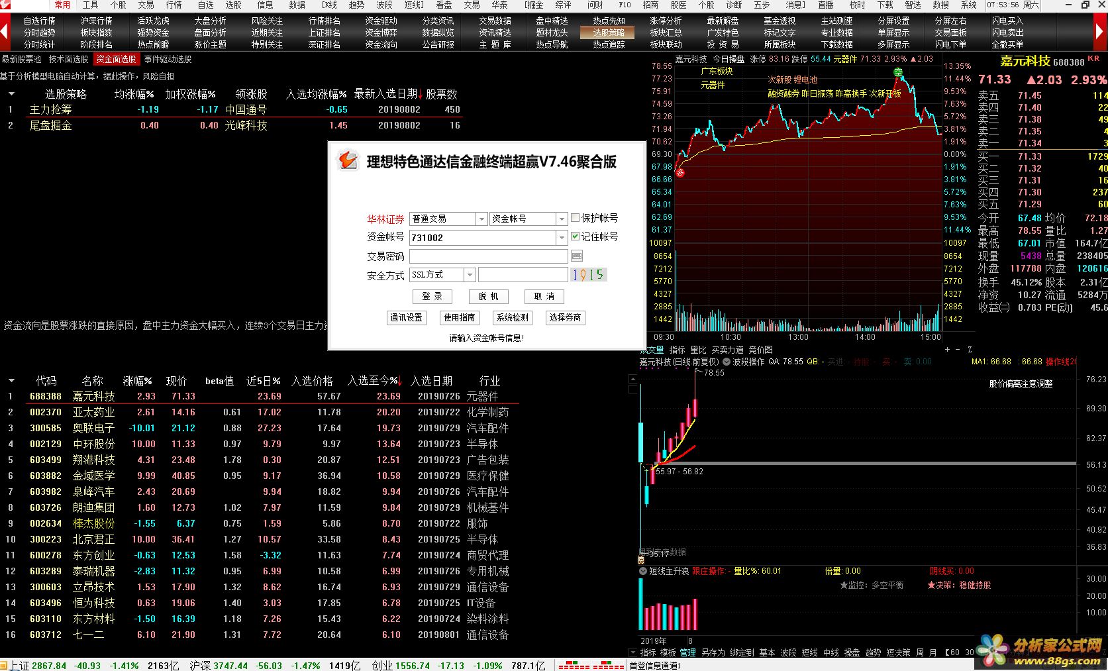Click the green 空 marker at the intraday peak

pos(897,72)
